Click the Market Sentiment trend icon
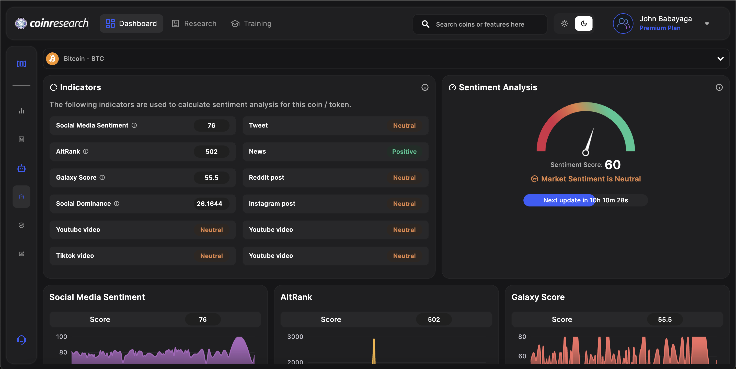 pyautogui.click(x=534, y=179)
